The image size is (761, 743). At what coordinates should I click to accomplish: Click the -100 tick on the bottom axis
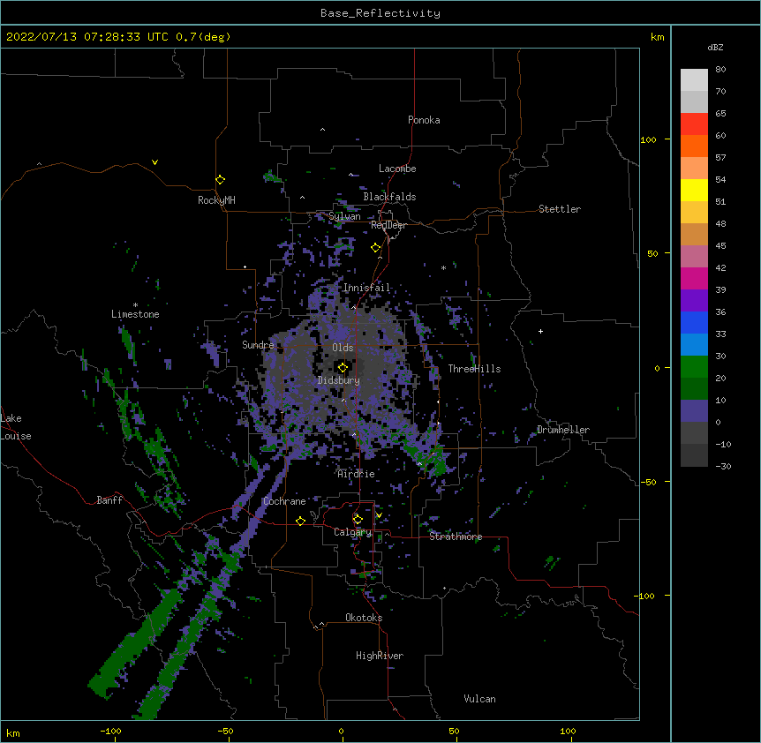[110, 731]
